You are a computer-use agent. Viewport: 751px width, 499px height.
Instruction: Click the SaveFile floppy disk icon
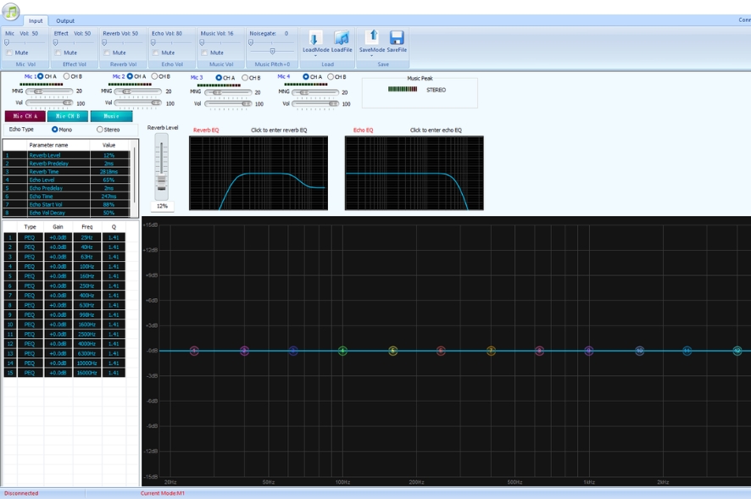click(x=397, y=38)
